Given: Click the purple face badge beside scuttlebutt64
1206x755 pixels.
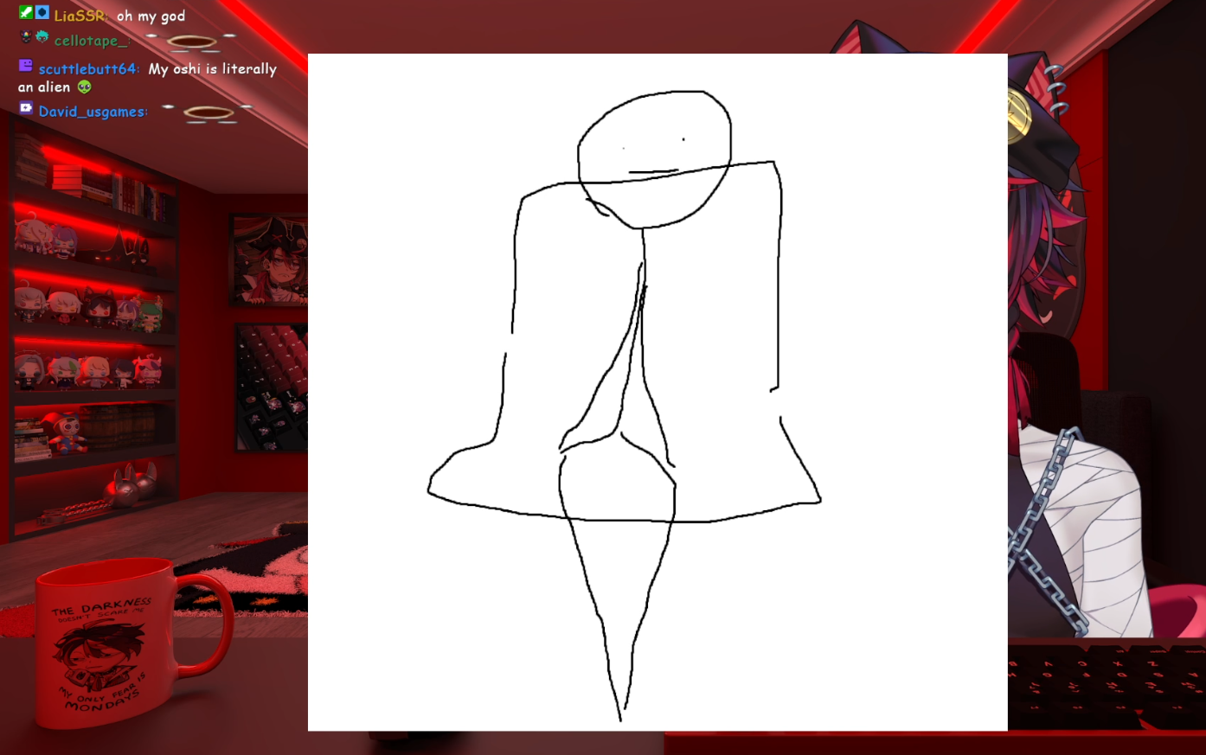Looking at the screenshot, I should tap(26, 66).
